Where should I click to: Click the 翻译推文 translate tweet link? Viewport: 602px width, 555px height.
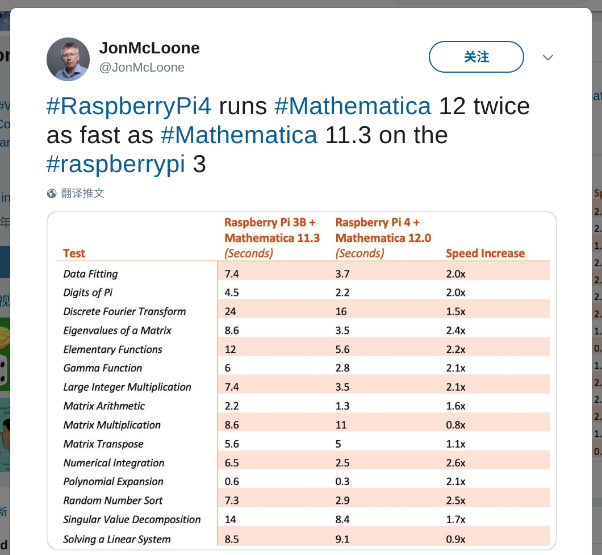tap(82, 193)
